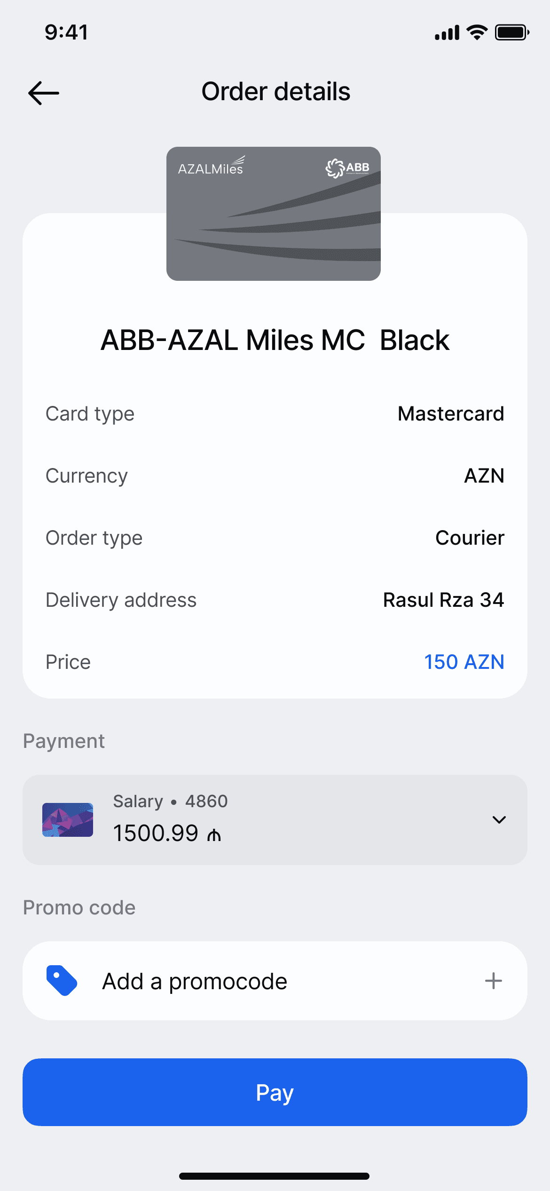The height and width of the screenshot is (1191, 550).
Task: Expand the payment card chevron
Action: (x=499, y=820)
